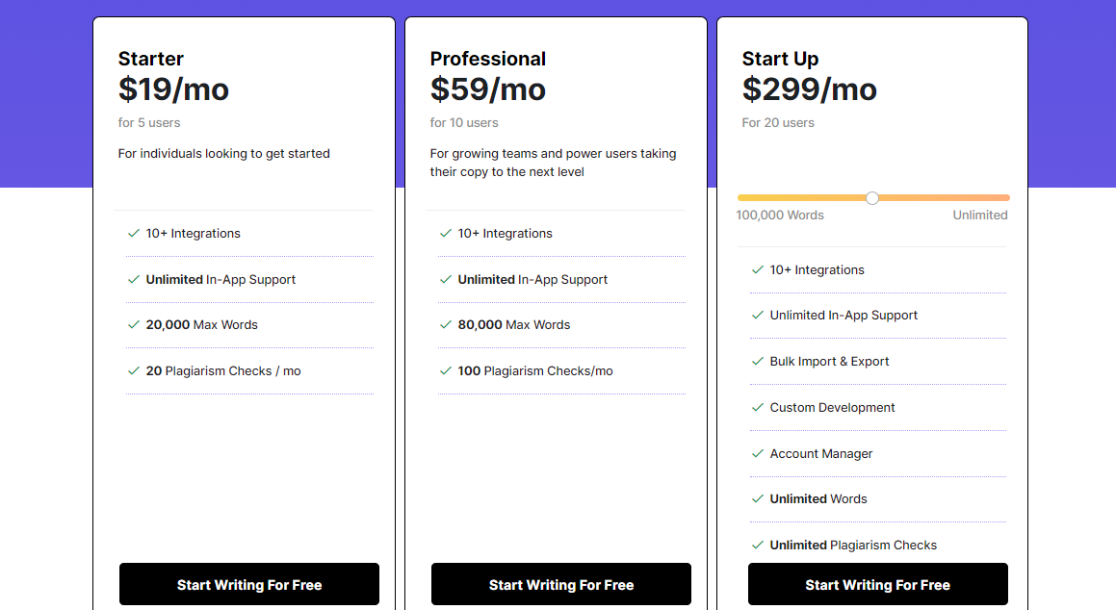
Task: Click the 100,000 Words slider label
Action: [x=780, y=216]
